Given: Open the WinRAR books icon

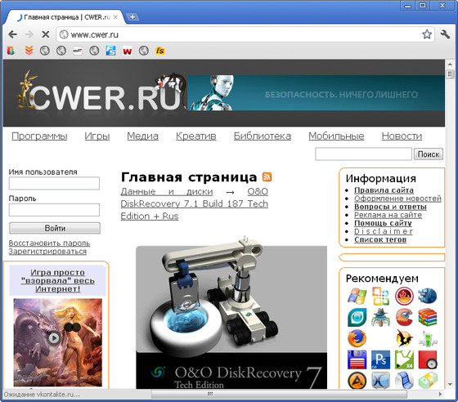Looking at the screenshot, I should pos(427,317).
